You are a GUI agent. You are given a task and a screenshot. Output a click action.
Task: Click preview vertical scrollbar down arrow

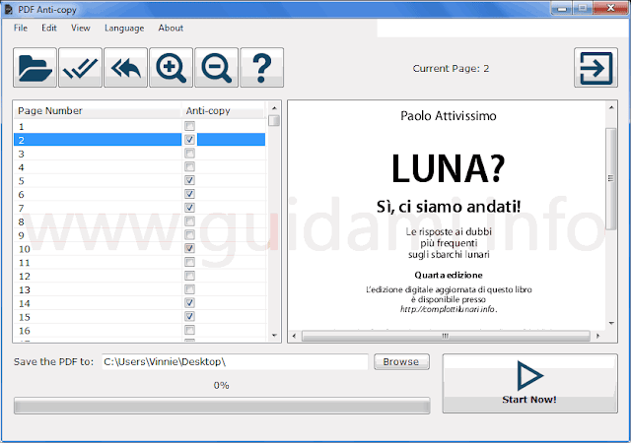(611, 323)
